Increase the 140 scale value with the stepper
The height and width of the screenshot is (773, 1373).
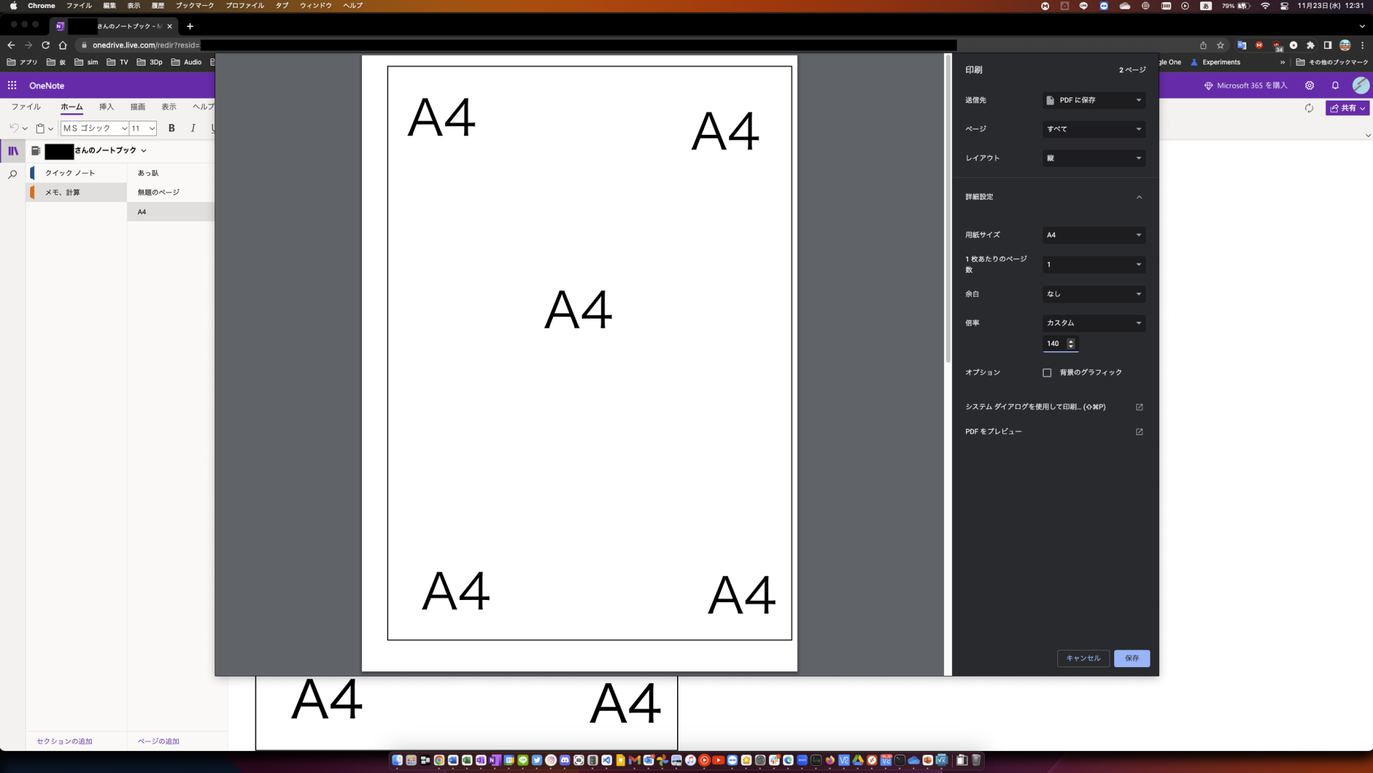1071,341
